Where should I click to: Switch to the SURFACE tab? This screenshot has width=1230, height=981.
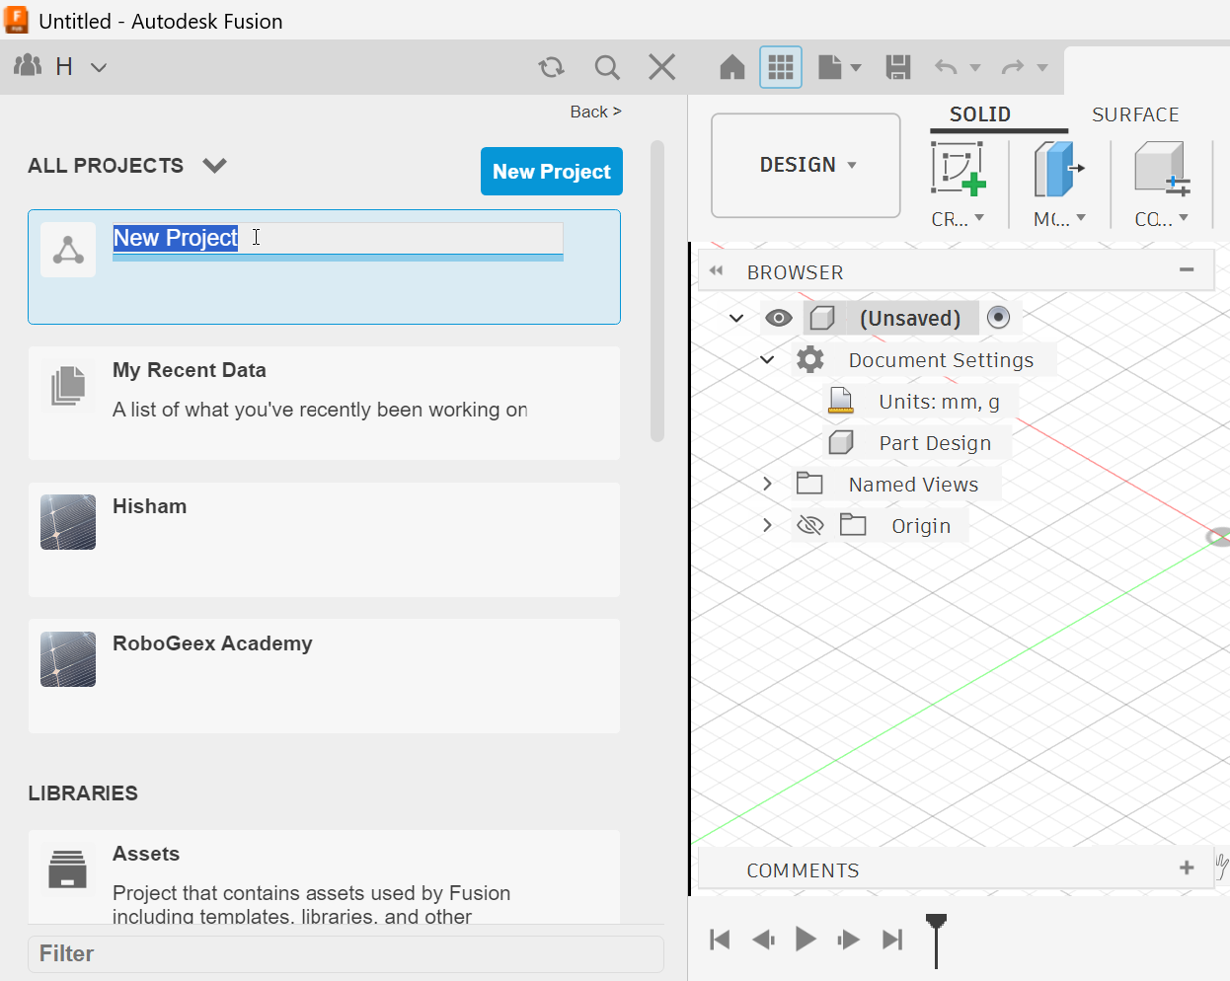click(1135, 114)
